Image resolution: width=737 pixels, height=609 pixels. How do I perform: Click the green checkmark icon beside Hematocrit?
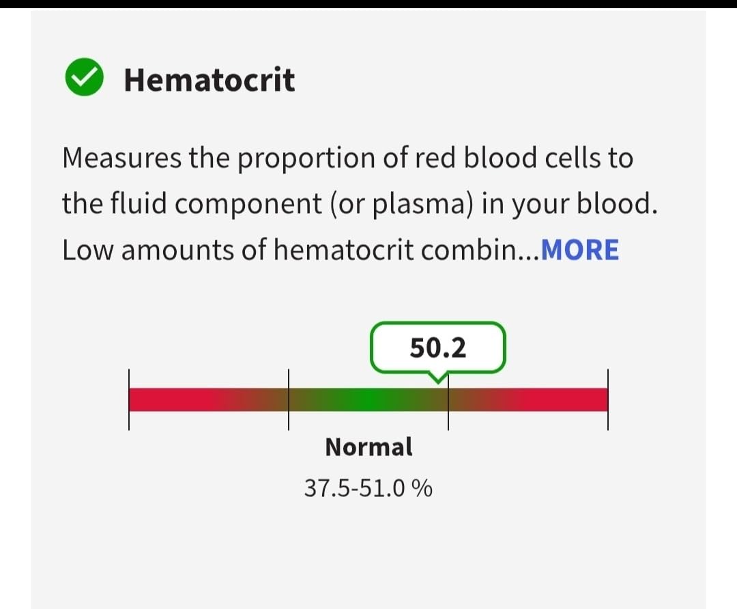pyautogui.click(x=85, y=78)
